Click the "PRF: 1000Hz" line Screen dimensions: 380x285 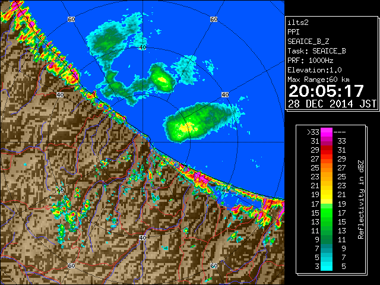pyautogui.click(x=311, y=61)
